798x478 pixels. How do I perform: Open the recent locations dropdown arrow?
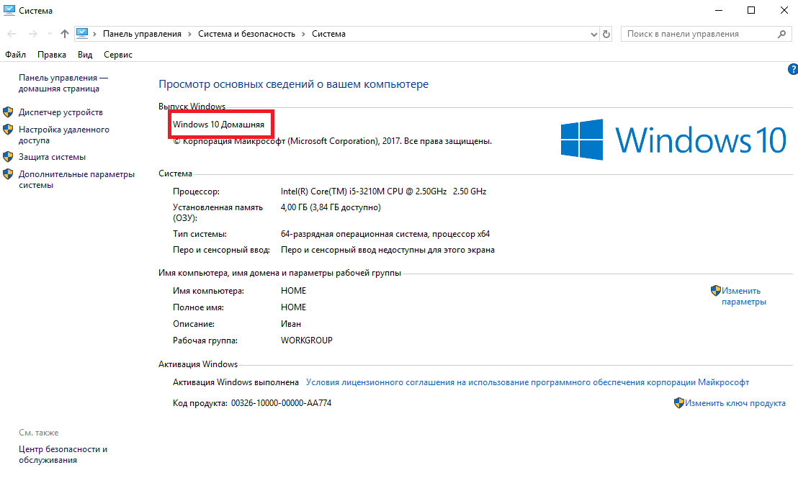pos(50,34)
